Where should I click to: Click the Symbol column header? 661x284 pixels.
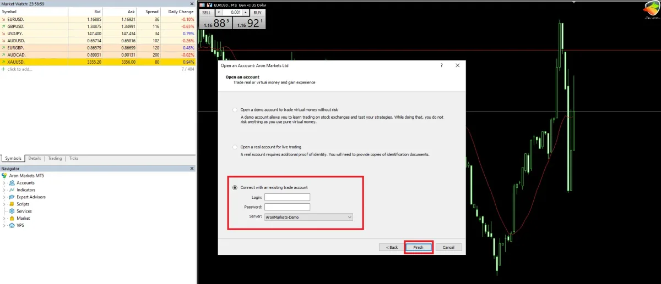(33, 12)
